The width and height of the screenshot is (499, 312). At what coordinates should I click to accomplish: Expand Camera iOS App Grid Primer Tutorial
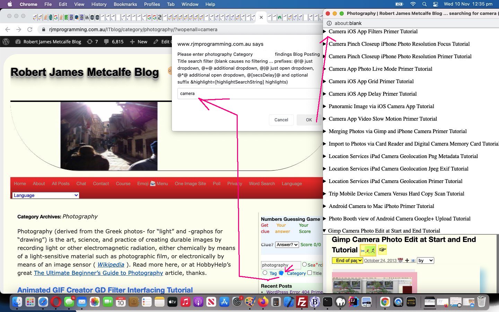pyautogui.click(x=371, y=81)
